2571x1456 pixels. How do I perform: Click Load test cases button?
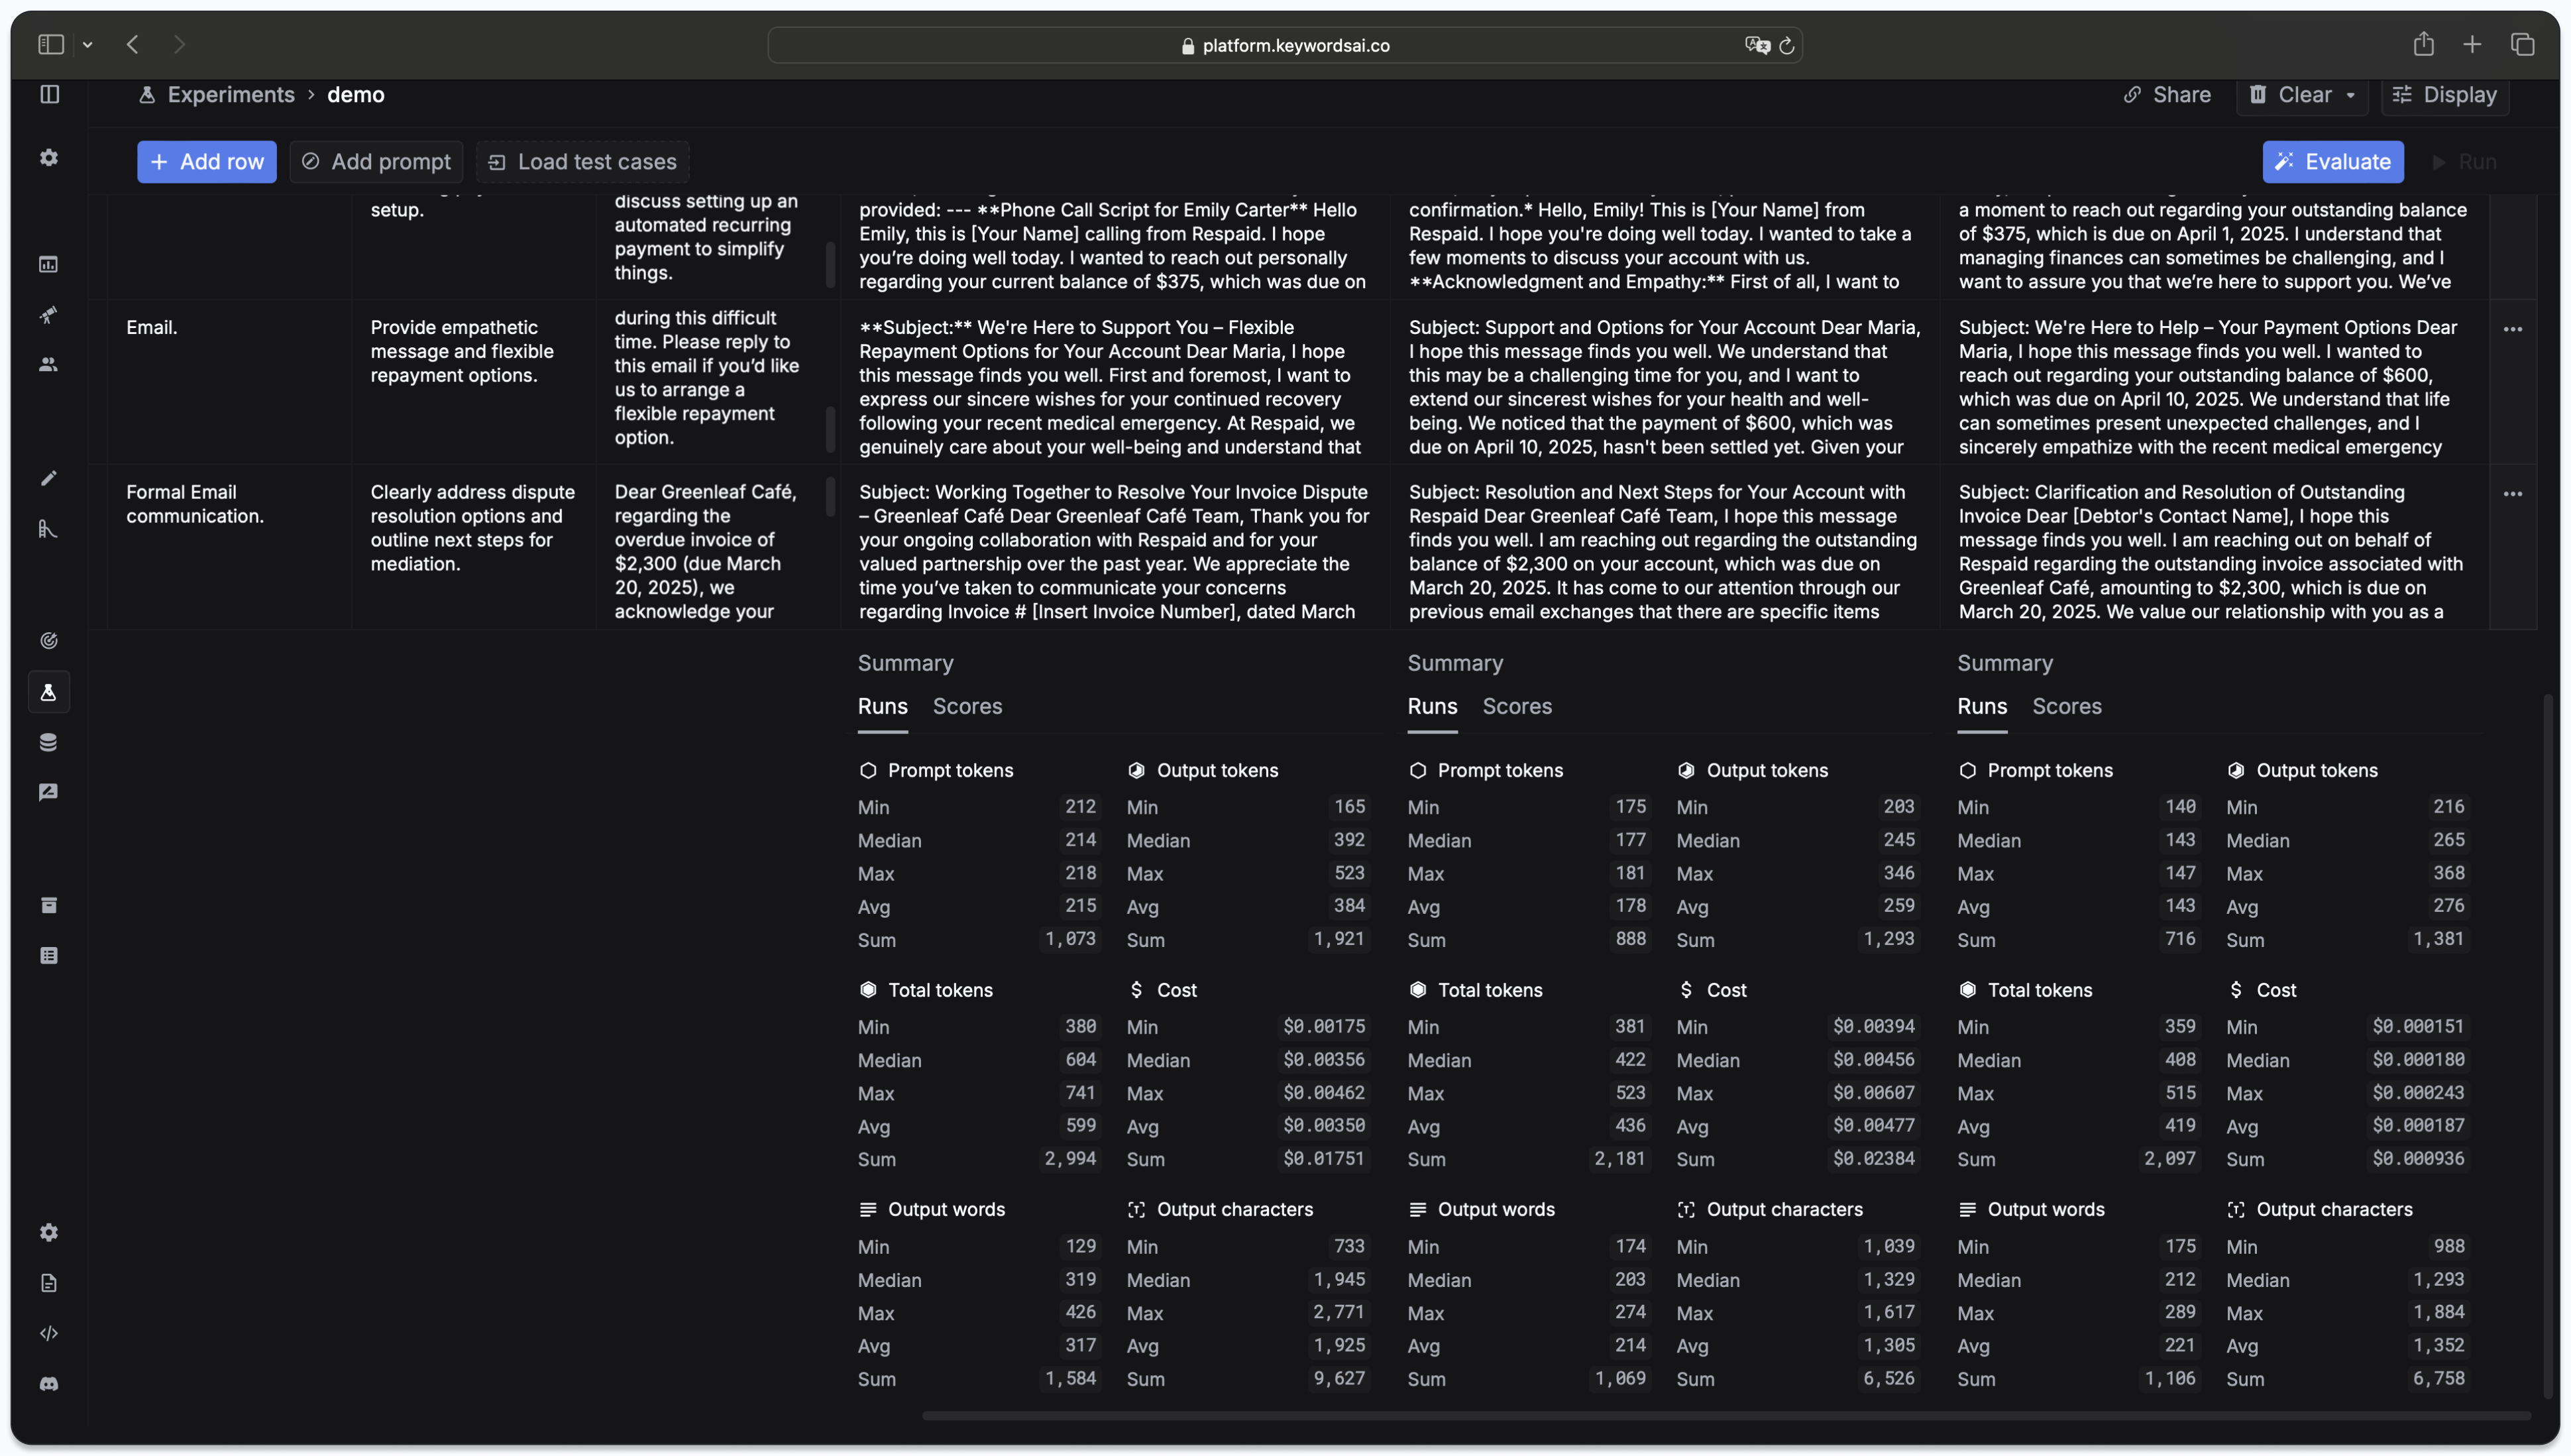(582, 162)
